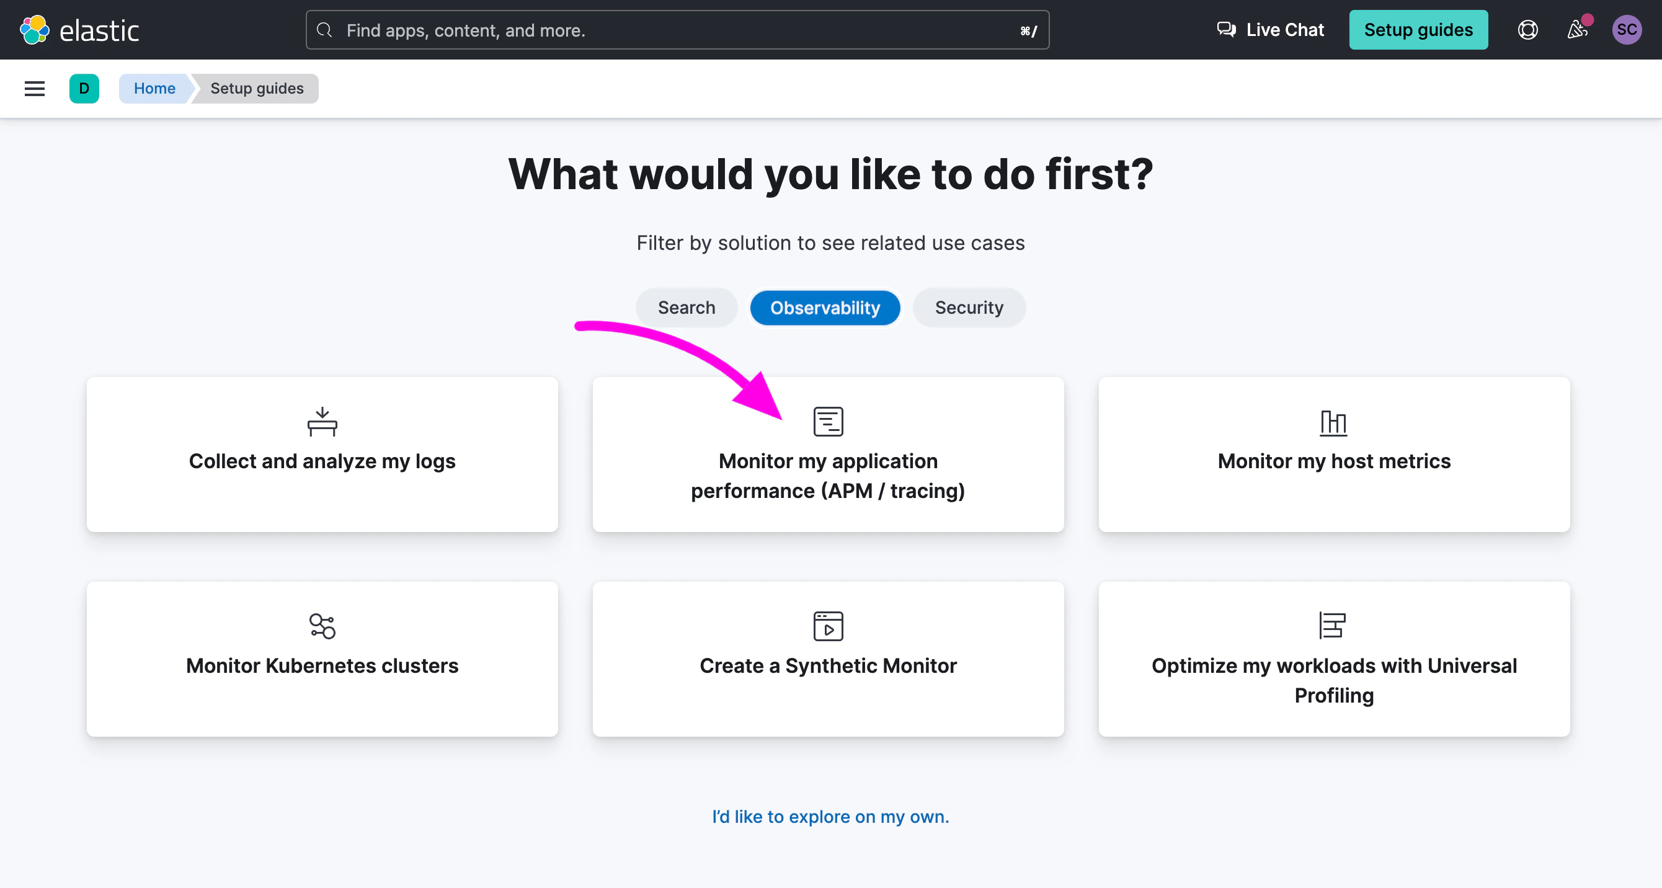Open the help life-ring icon
1662x888 pixels.
(1527, 30)
